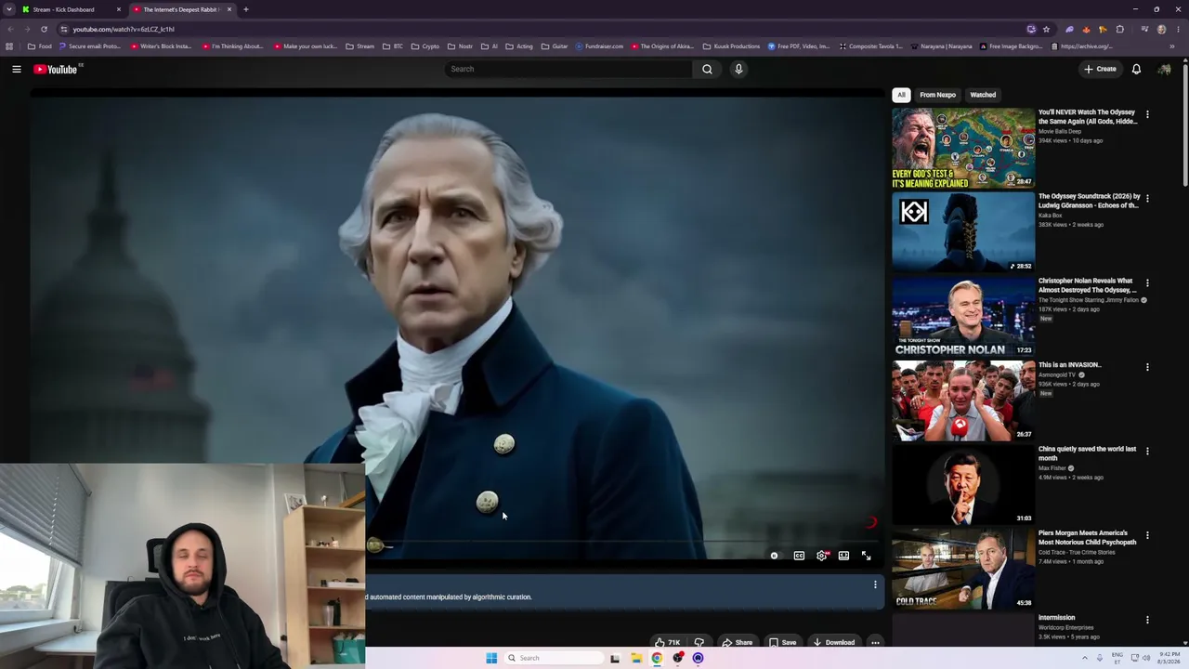Open the Crypto bookmarks folder
The width and height of the screenshot is (1189, 669).
tap(425, 46)
